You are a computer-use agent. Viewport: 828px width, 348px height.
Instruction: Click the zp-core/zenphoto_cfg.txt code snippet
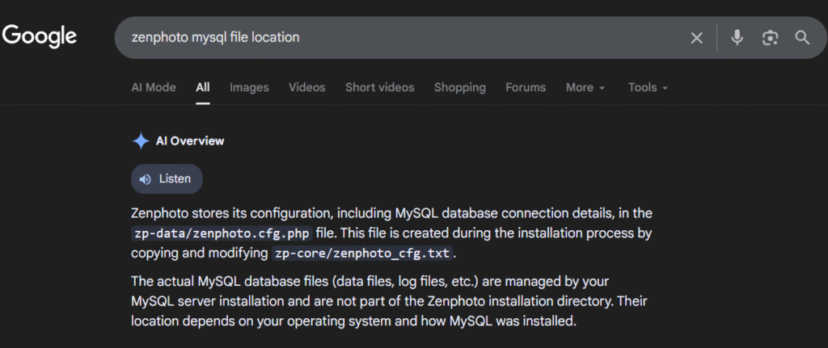point(361,254)
